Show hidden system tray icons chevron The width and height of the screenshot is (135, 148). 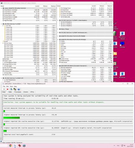pos(114,145)
